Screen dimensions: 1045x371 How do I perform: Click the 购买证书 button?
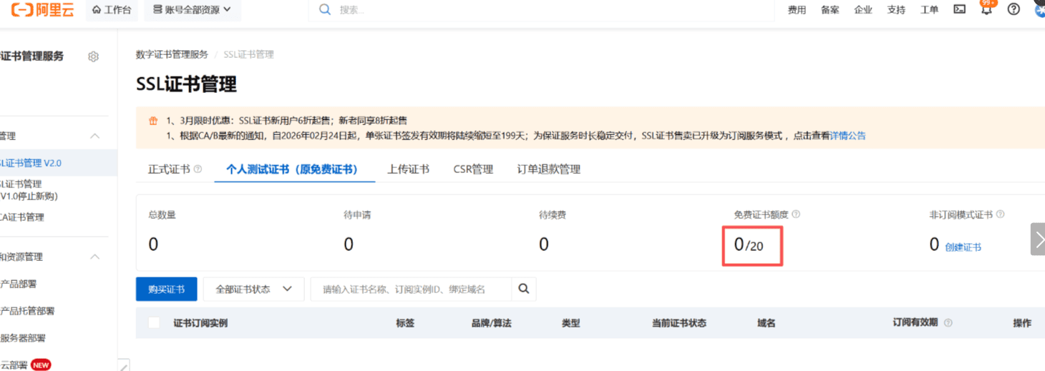click(x=166, y=289)
